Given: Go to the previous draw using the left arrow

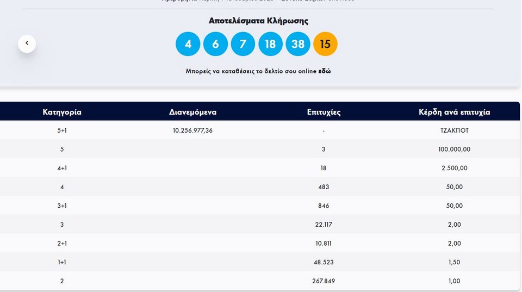Looking at the screenshot, I should 27,44.
